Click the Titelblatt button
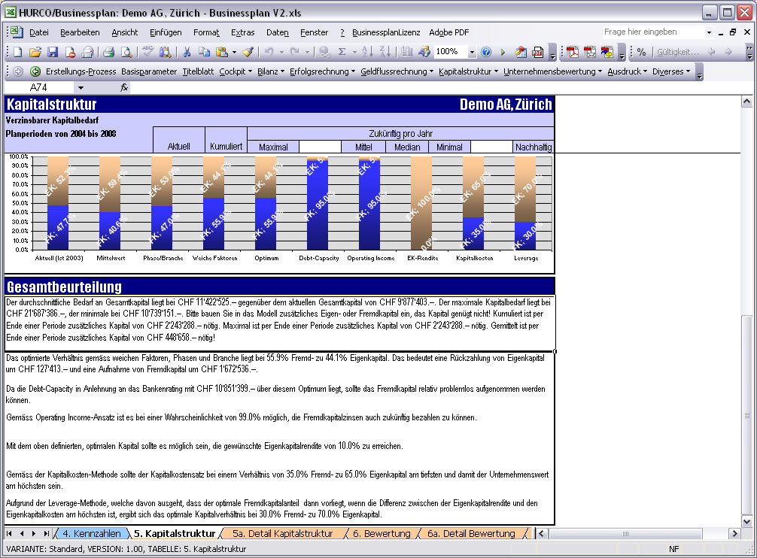 pyautogui.click(x=198, y=71)
